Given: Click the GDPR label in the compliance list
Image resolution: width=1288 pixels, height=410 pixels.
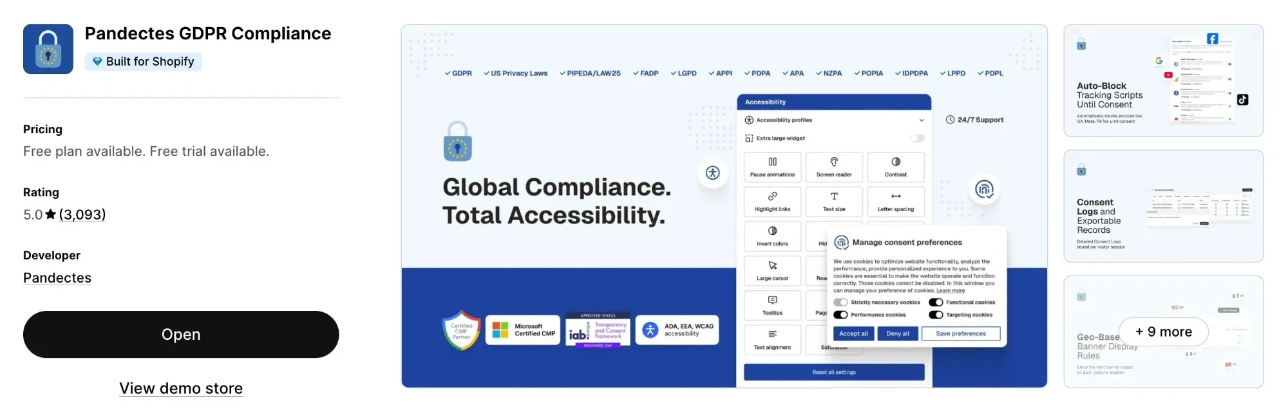Looking at the screenshot, I should tap(462, 73).
